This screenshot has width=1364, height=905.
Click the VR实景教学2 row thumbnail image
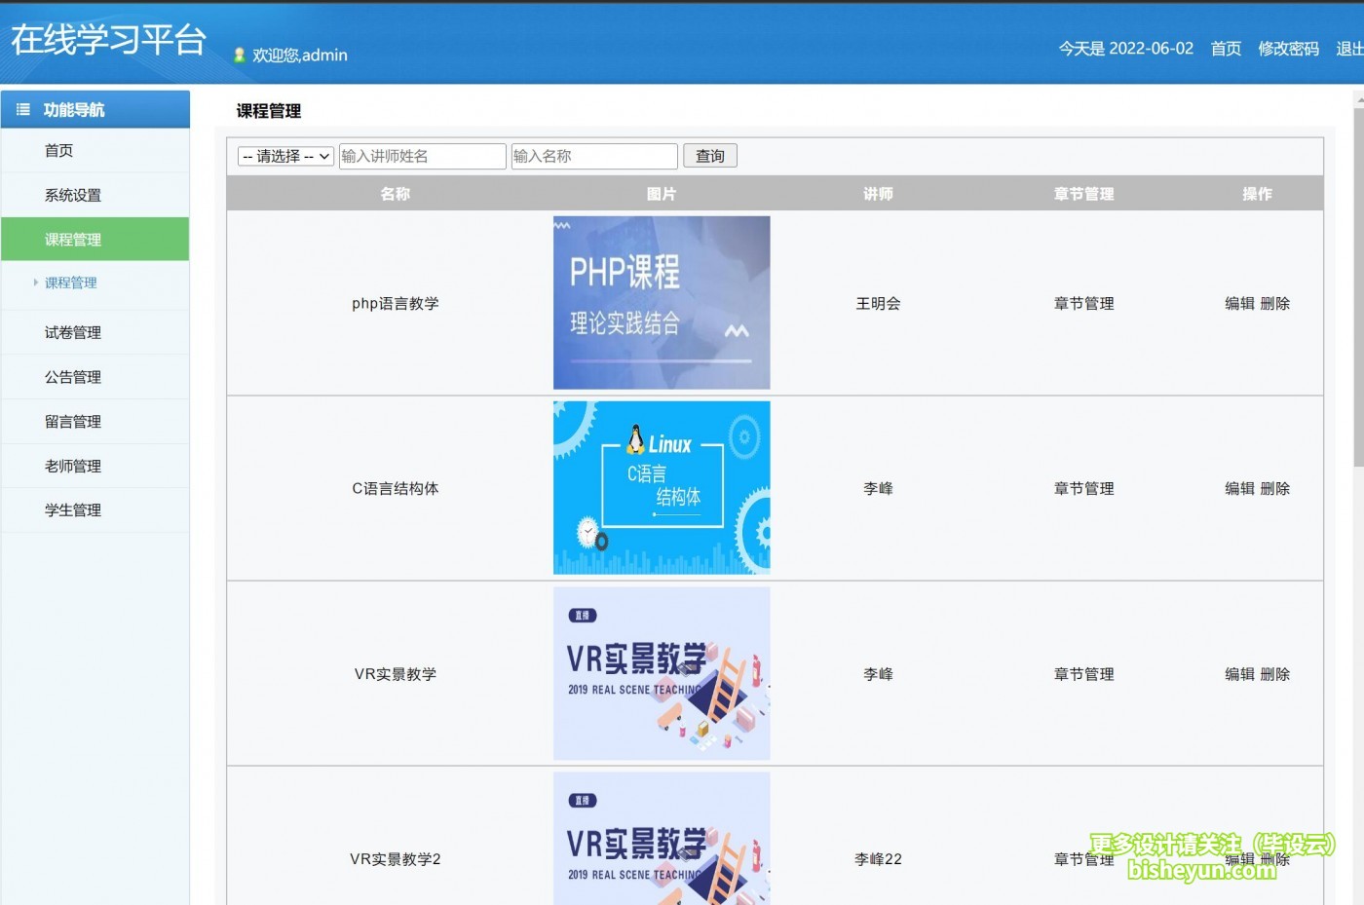[662, 839]
